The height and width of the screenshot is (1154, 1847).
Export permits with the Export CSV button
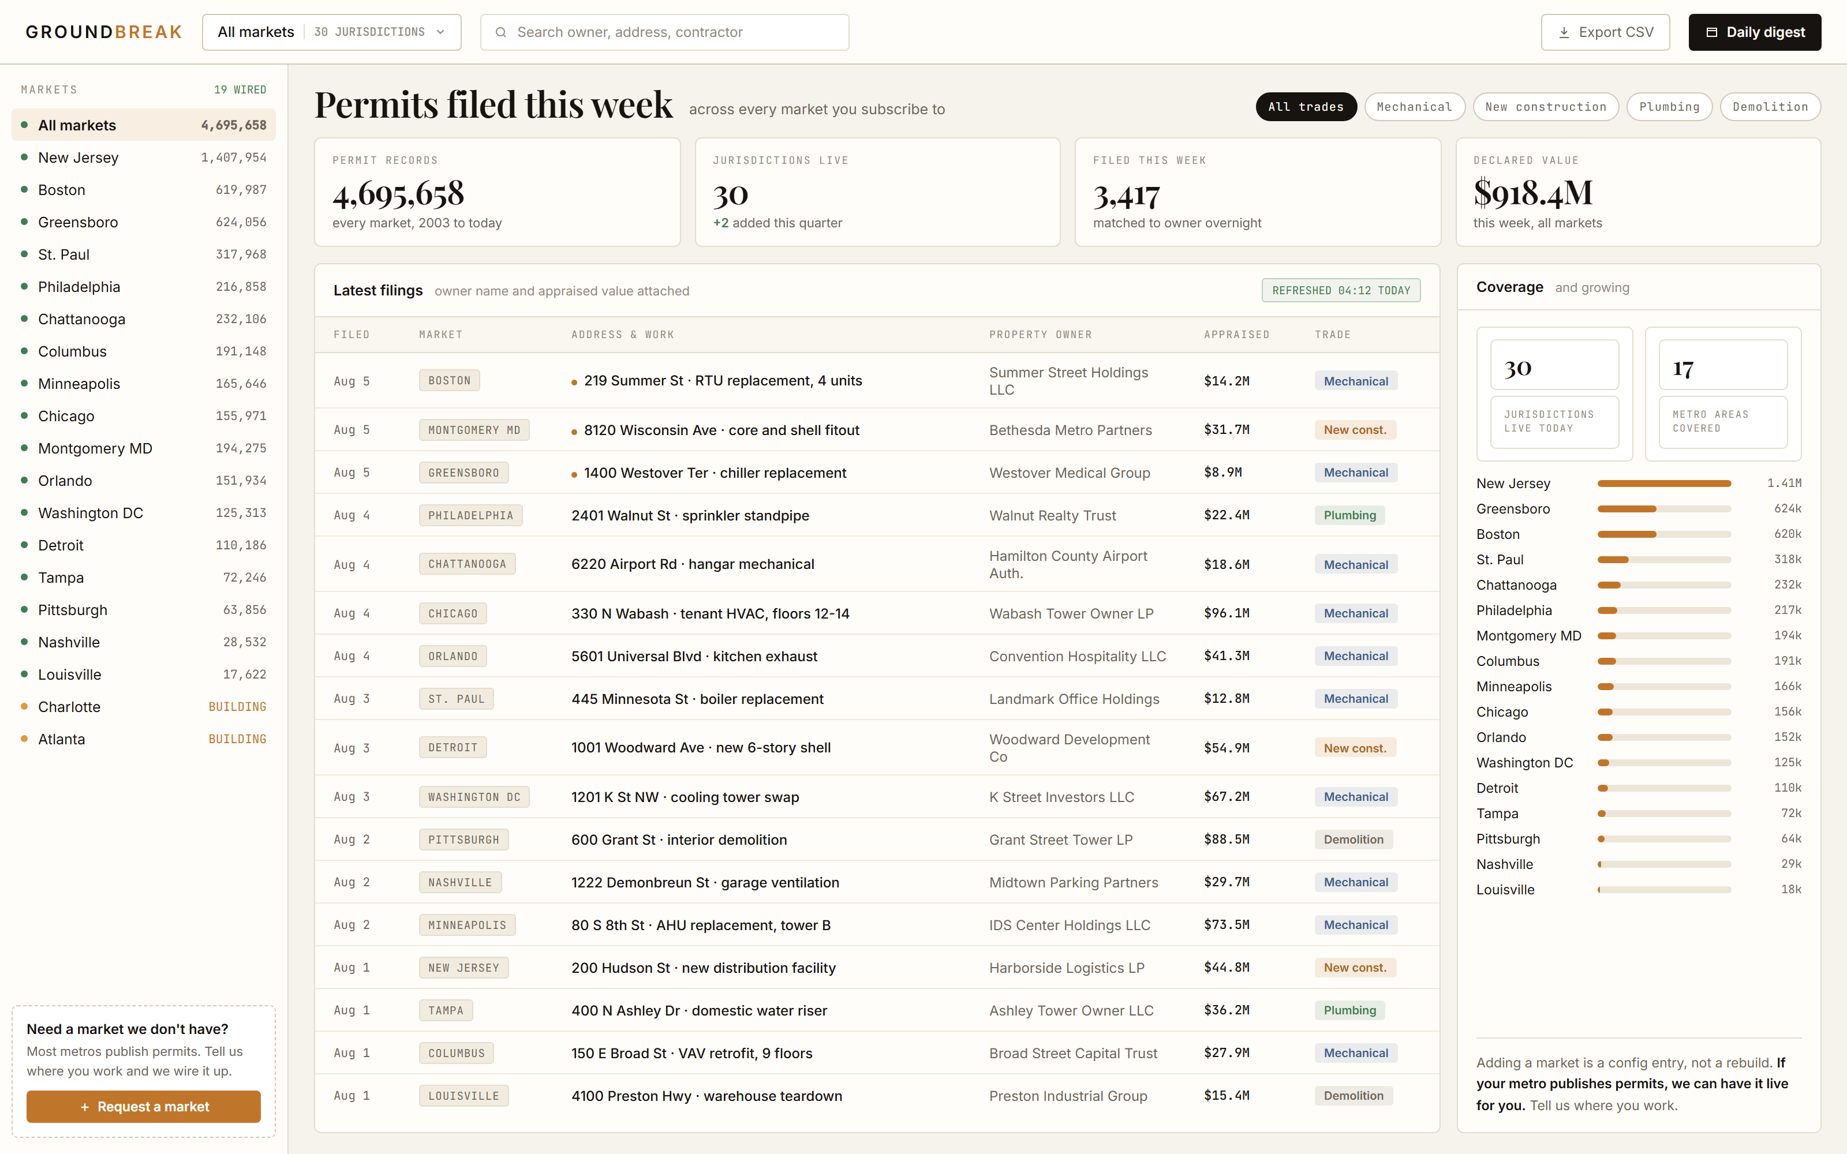click(1605, 32)
